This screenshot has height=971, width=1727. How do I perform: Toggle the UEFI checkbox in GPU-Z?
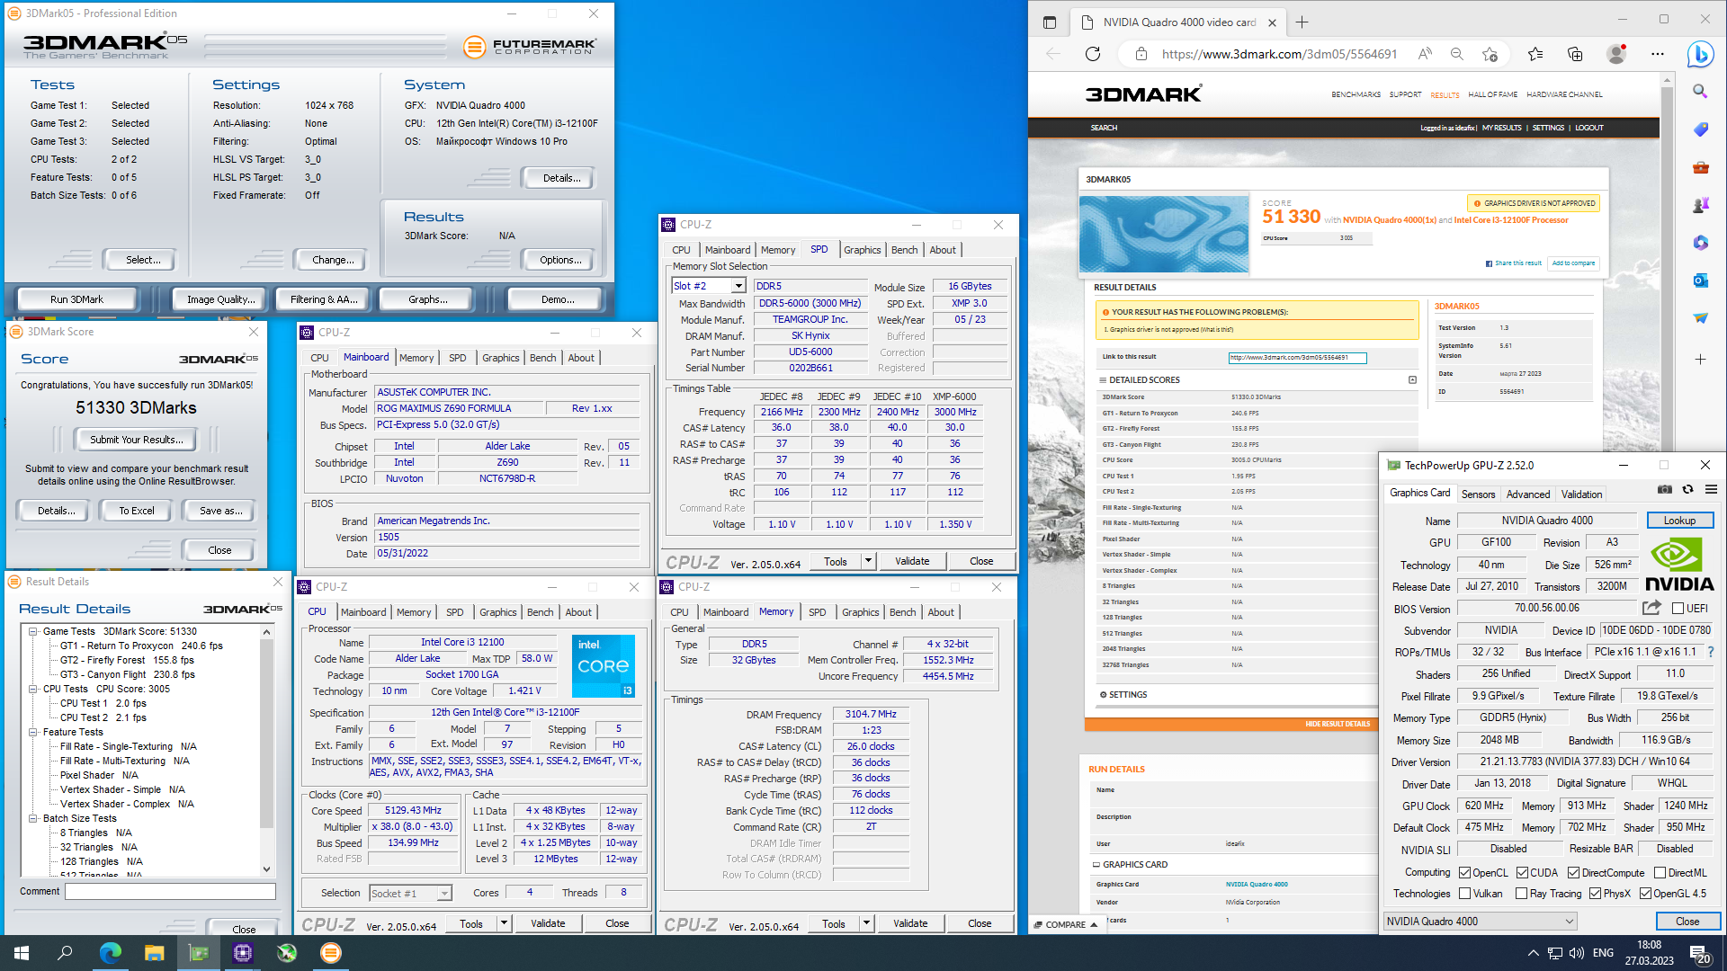1678,609
